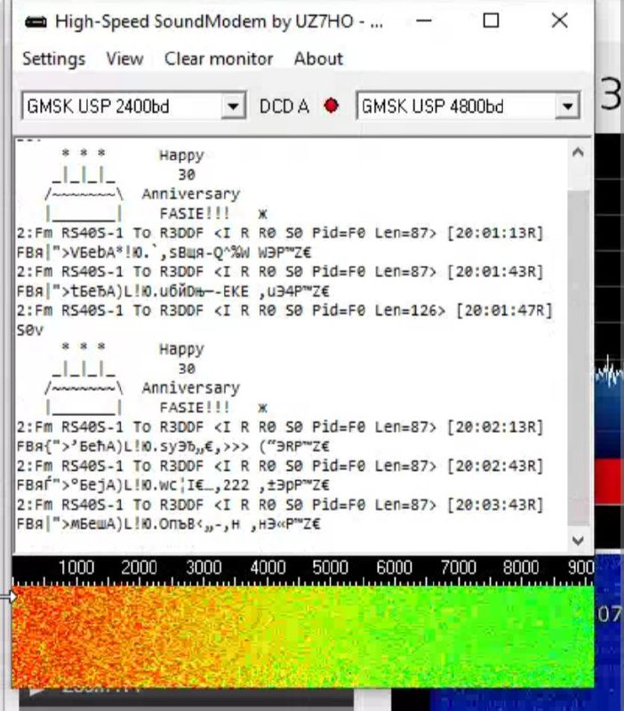Open the View menu

point(124,59)
